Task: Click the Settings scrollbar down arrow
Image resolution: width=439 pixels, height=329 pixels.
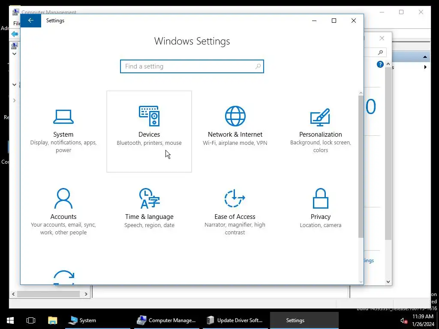Action: 361,282
